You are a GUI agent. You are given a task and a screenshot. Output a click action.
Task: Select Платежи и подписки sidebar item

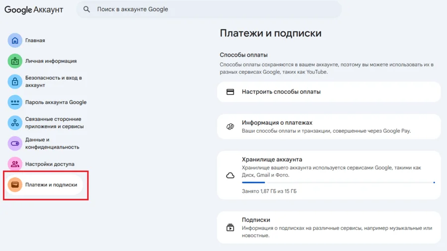44,184
